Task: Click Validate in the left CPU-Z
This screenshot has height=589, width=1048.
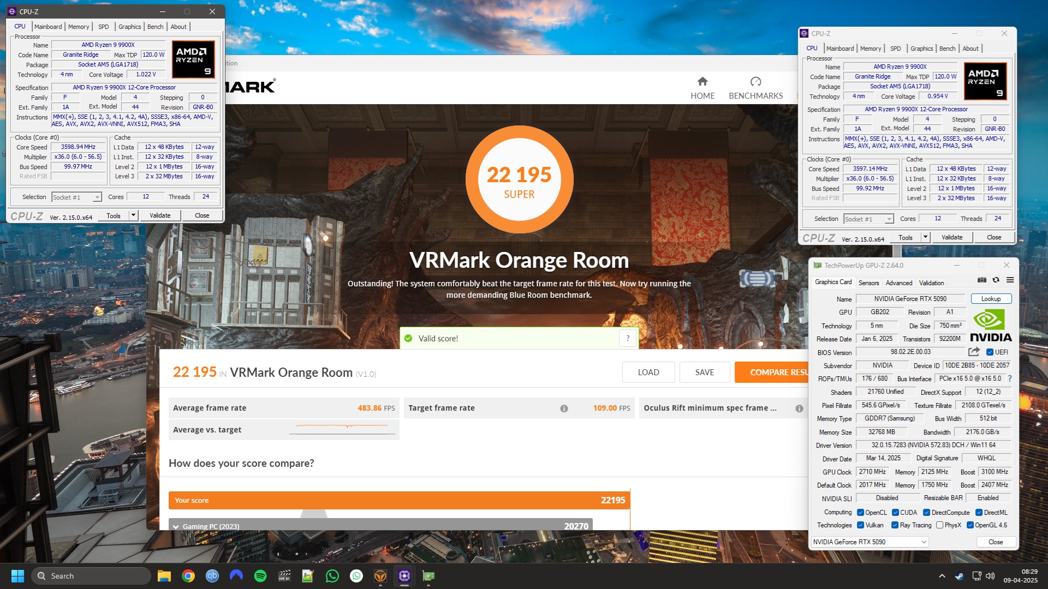Action: coord(160,215)
